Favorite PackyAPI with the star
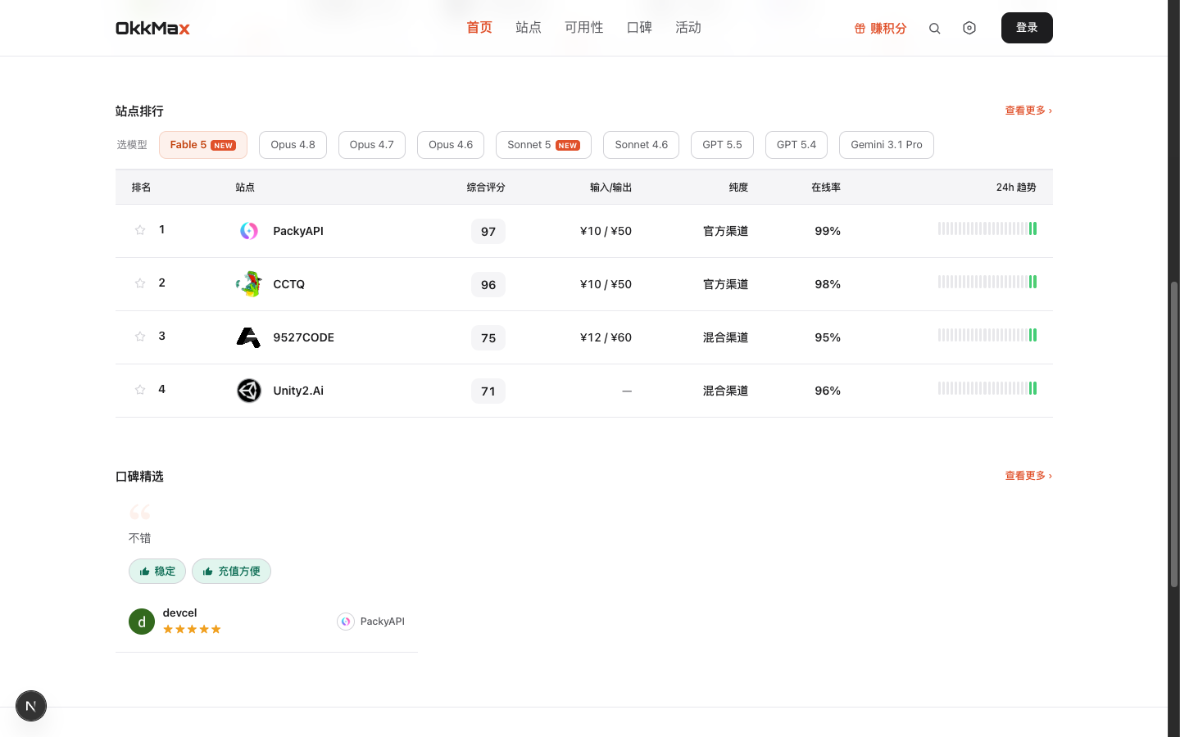 point(140,230)
